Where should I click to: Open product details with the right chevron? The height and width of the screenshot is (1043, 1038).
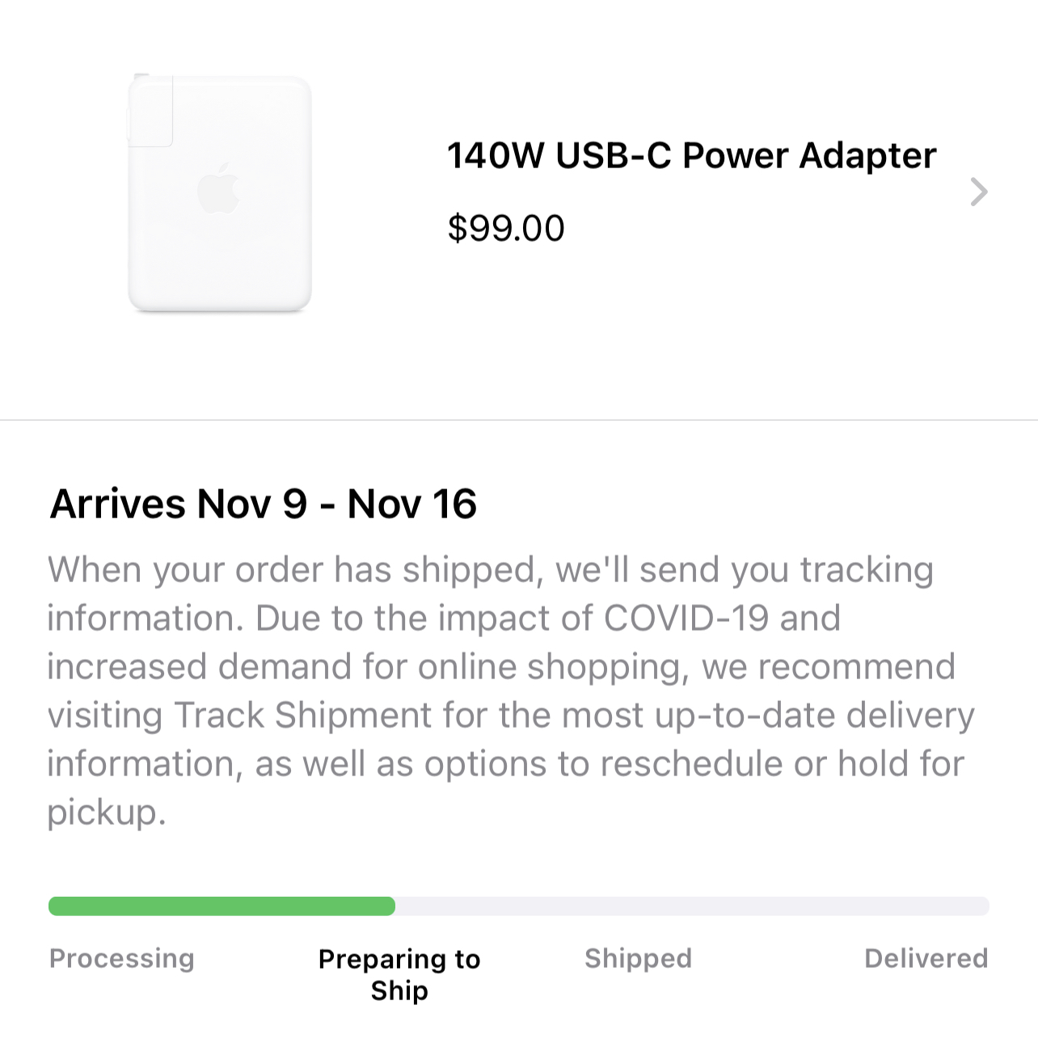pyautogui.click(x=978, y=192)
